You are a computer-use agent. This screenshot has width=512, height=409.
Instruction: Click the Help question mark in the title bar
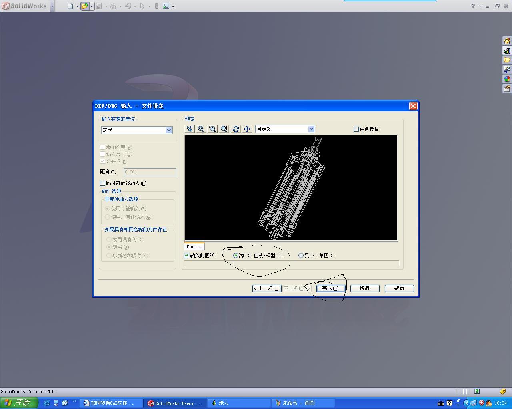pyautogui.click(x=473, y=6)
